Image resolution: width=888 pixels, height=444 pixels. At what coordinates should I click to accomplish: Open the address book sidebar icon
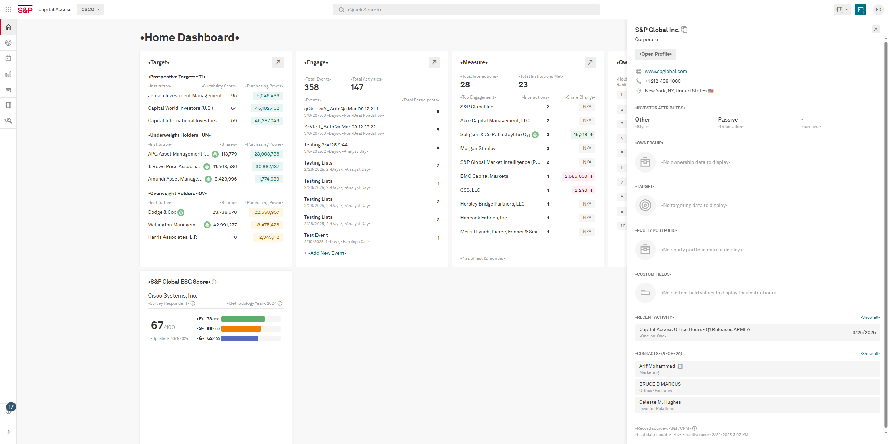tap(8, 105)
